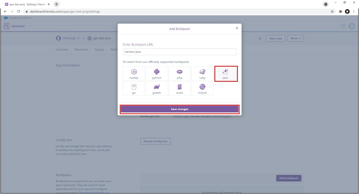359x194 pixels.
Task: Click the gss-test-proj hexagon app icon
Action: (x=89, y=38)
